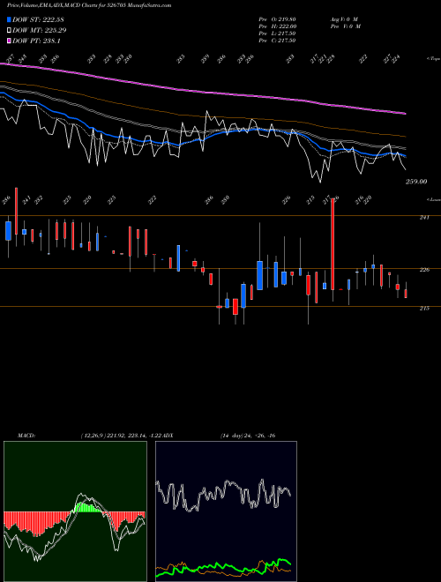Screen dimensions: 441x582
Task: Click the 'Avg V: 0 M' value
Action: (x=344, y=19)
